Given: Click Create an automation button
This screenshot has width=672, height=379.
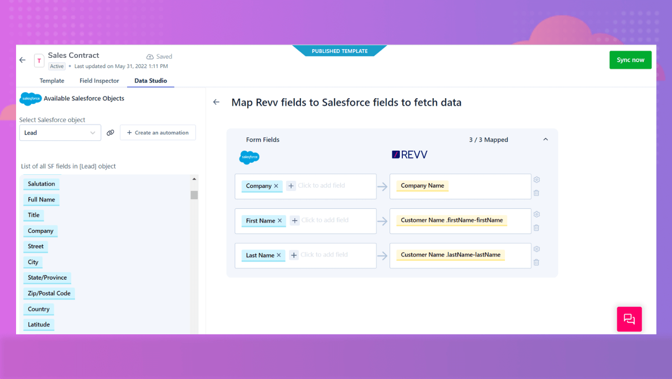Looking at the screenshot, I should 158,133.
